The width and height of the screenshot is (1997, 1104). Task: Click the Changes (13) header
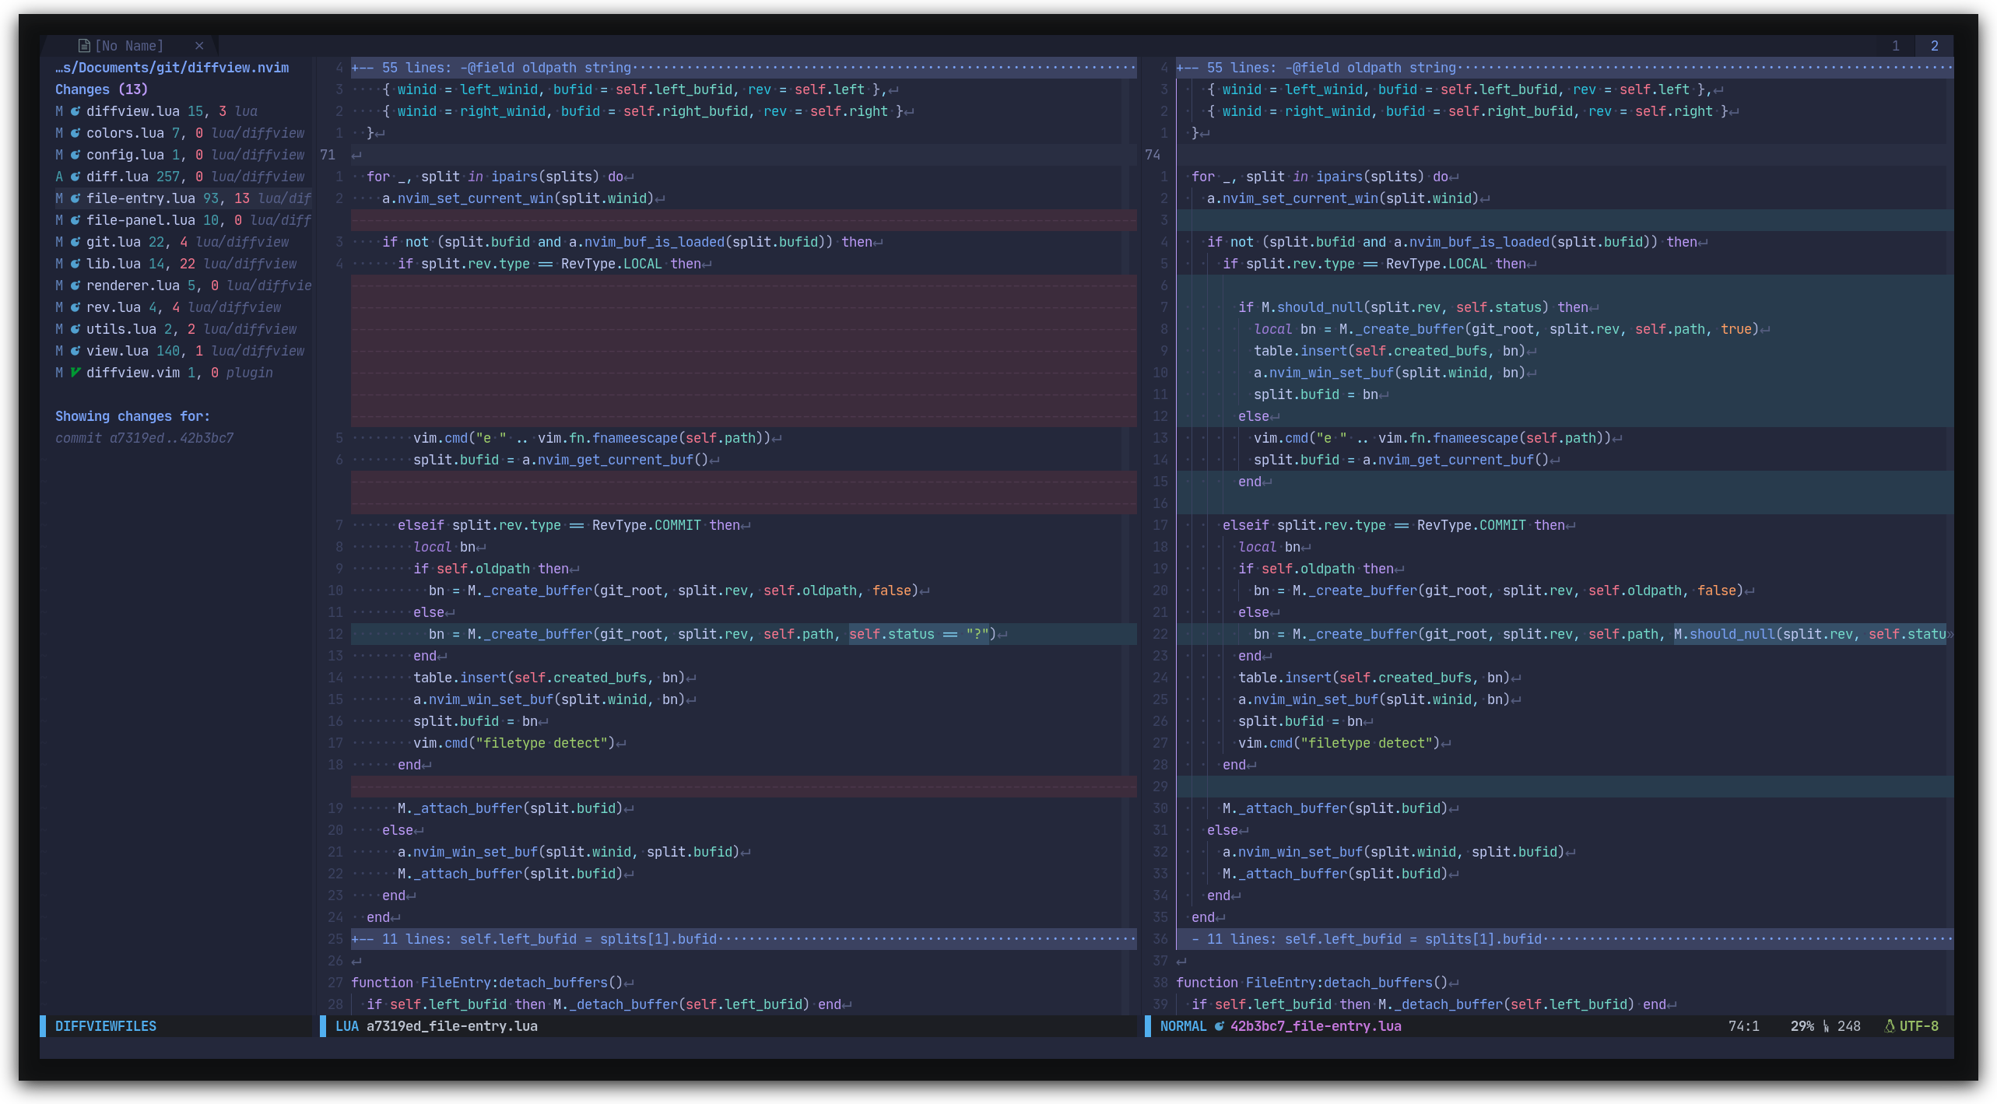(x=101, y=89)
